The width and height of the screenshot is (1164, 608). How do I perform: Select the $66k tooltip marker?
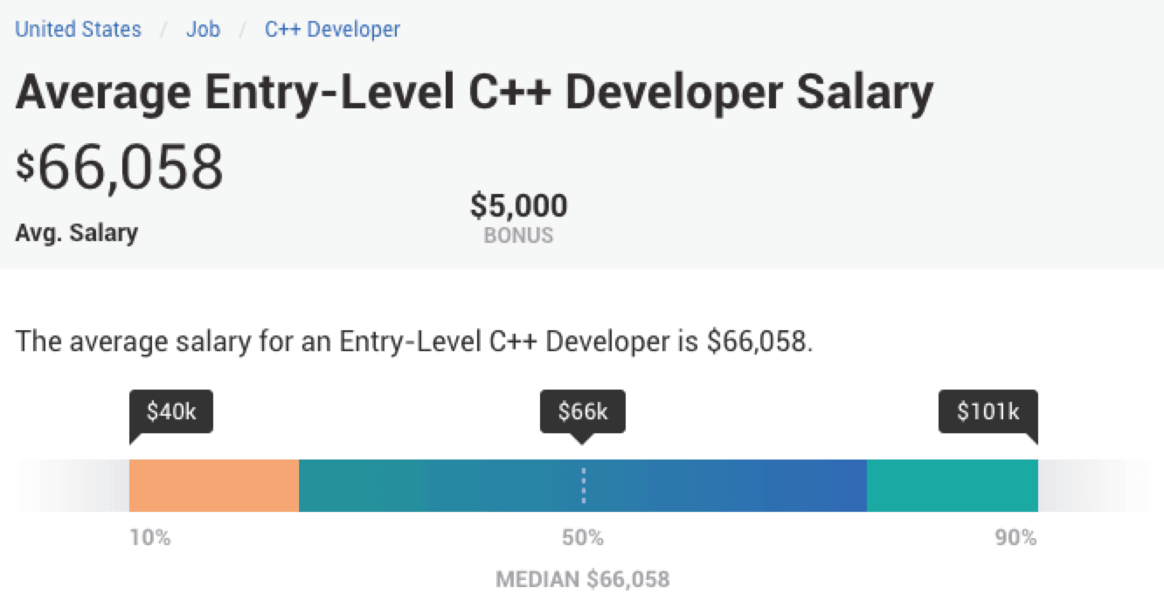coord(583,411)
